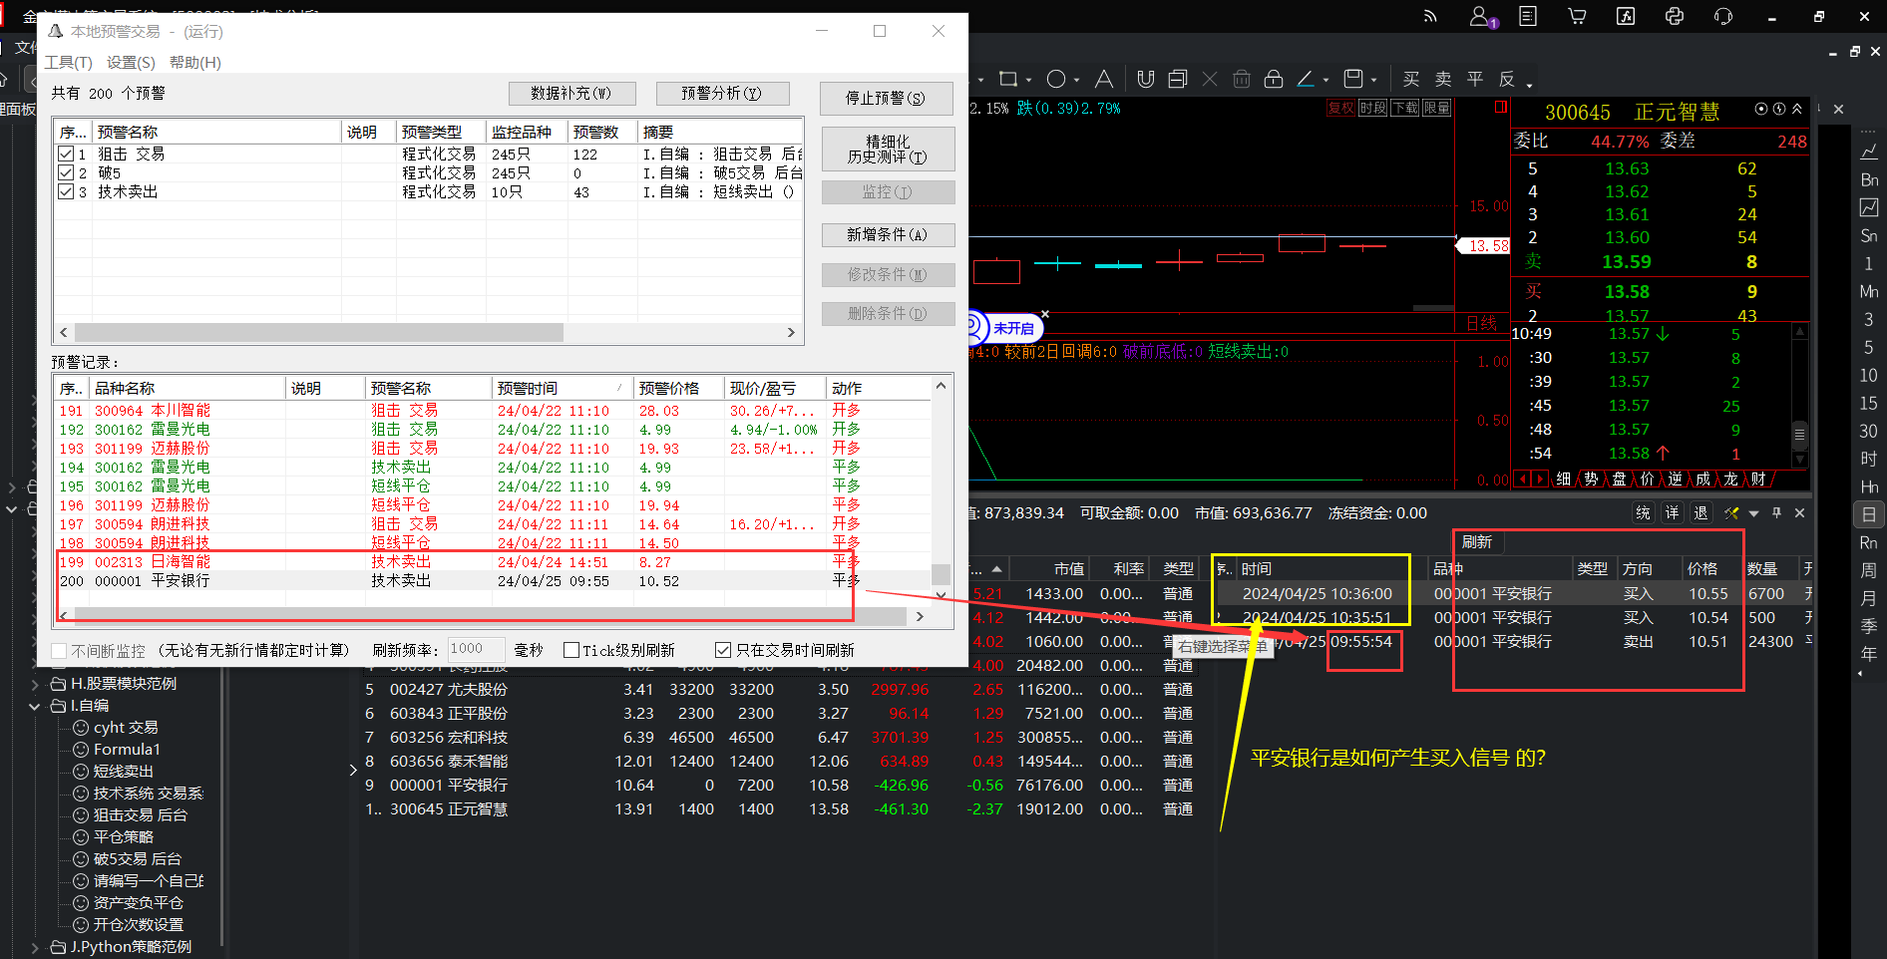Open the formula fx icon

click(x=1626, y=16)
